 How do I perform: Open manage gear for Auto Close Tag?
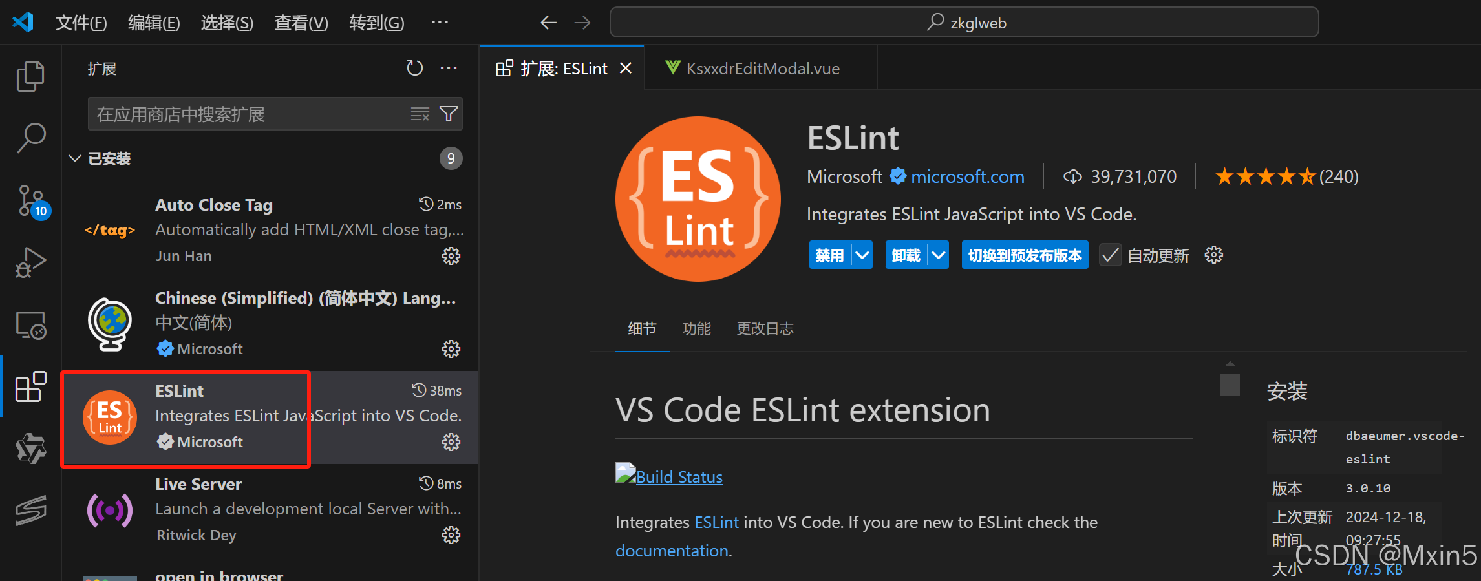pyautogui.click(x=451, y=256)
